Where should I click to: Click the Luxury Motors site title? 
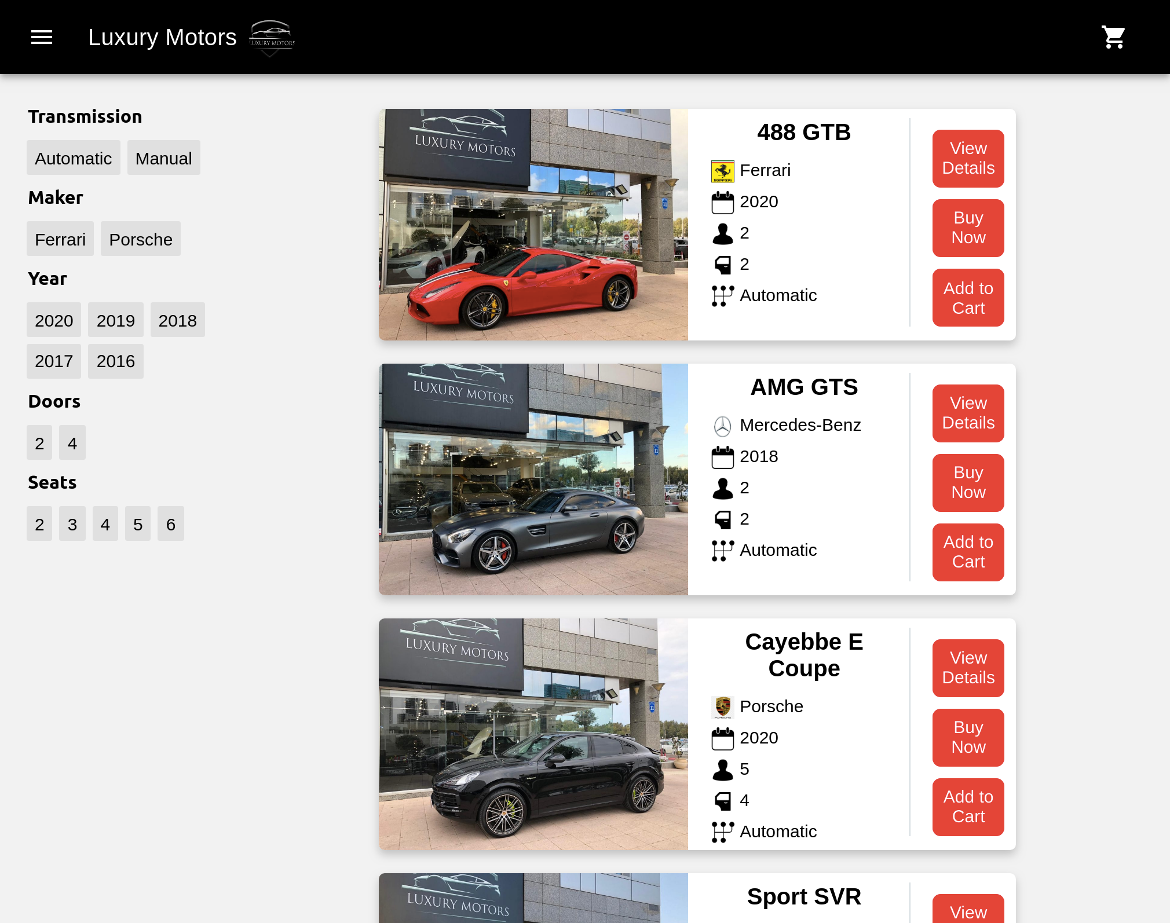coord(162,38)
